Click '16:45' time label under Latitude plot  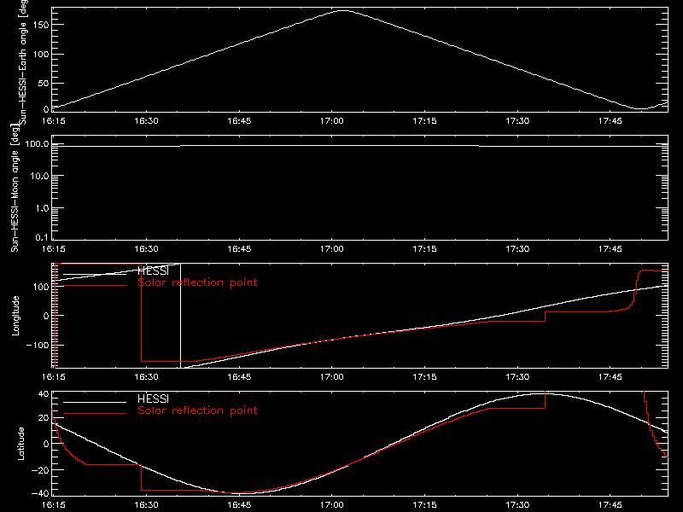point(239,505)
